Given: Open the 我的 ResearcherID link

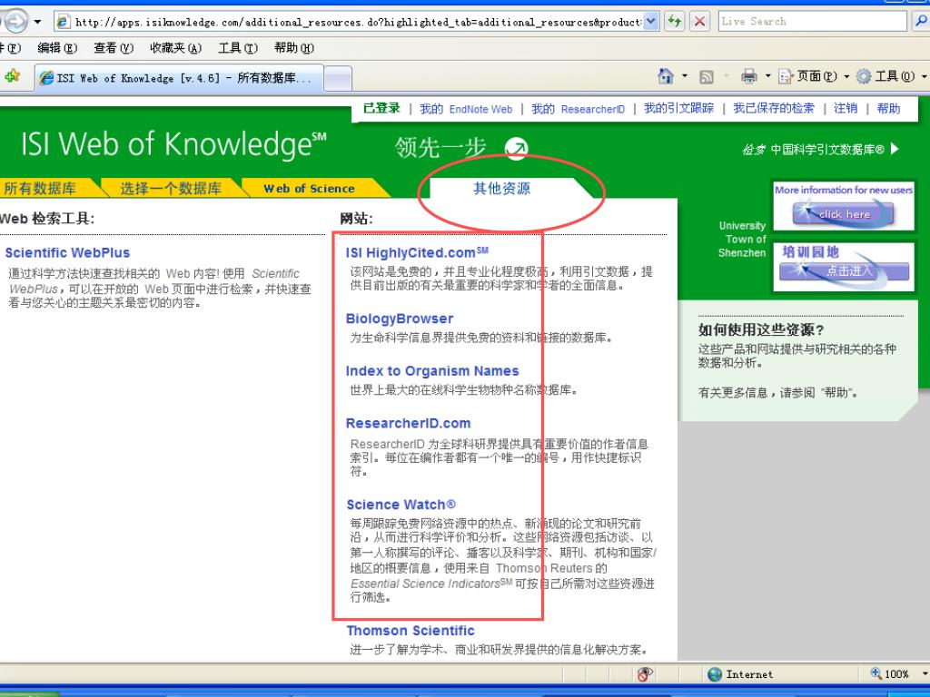Looking at the screenshot, I should (x=579, y=109).
